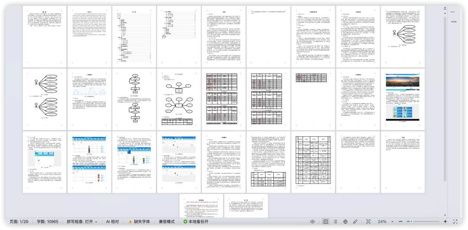This screenshot has height=230, width=468.
Task: Click the collapse bar atop the side panel
Action: pos(453,11)
